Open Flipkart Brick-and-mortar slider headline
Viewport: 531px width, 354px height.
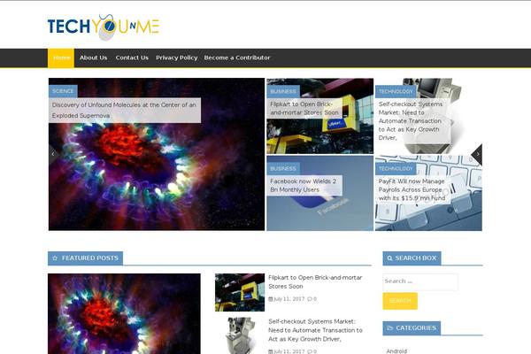(304, 108)
